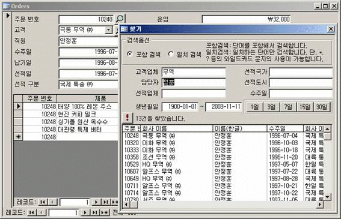Click the result list scroll down arrow
The image size is (341, 219).
tap(327, 197)
